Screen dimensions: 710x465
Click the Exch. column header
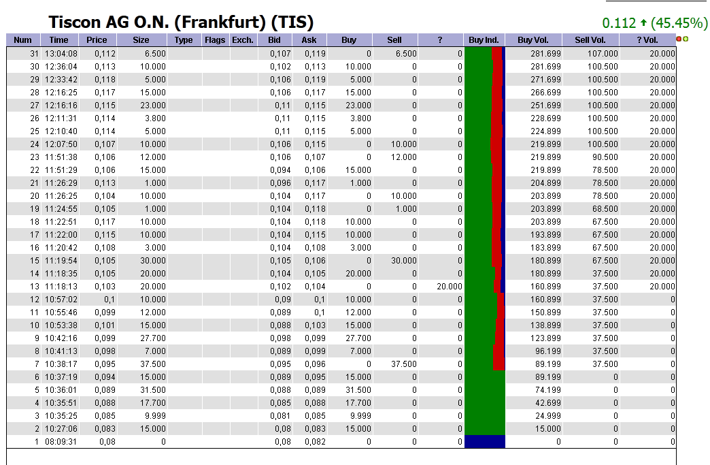click(243, 39)
